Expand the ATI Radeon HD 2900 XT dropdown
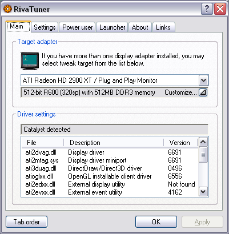 [203, 80]
